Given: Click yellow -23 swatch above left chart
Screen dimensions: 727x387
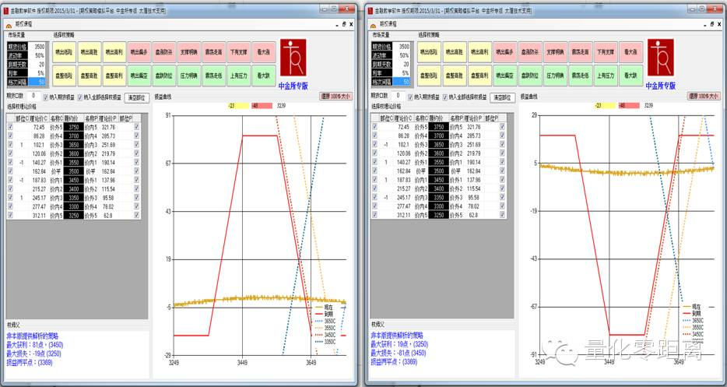Looking at the screenshot, I should (x=238, y=106).
